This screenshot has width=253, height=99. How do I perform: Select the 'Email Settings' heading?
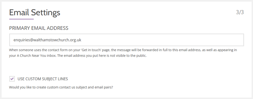pyautogui.click(x=35, y=13)
